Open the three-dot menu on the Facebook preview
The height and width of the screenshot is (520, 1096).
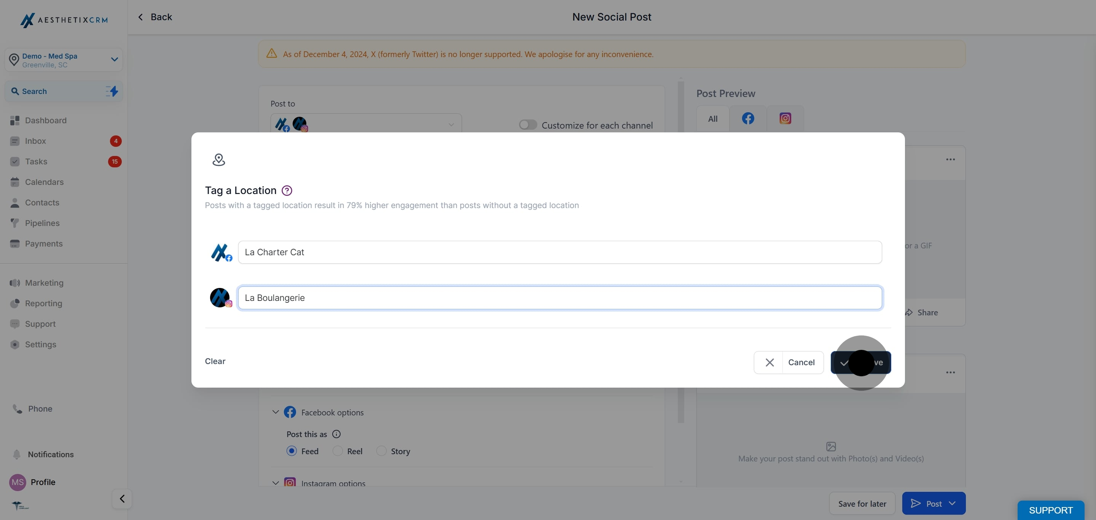[x=950, y=159]
